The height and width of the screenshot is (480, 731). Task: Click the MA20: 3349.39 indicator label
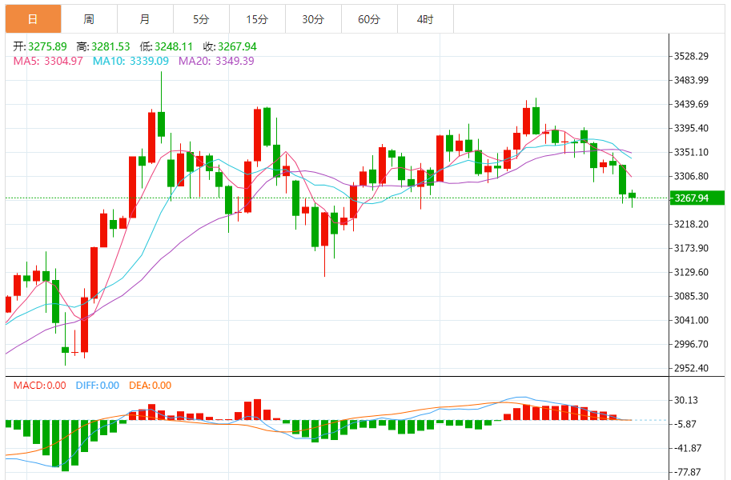[216, 61]
